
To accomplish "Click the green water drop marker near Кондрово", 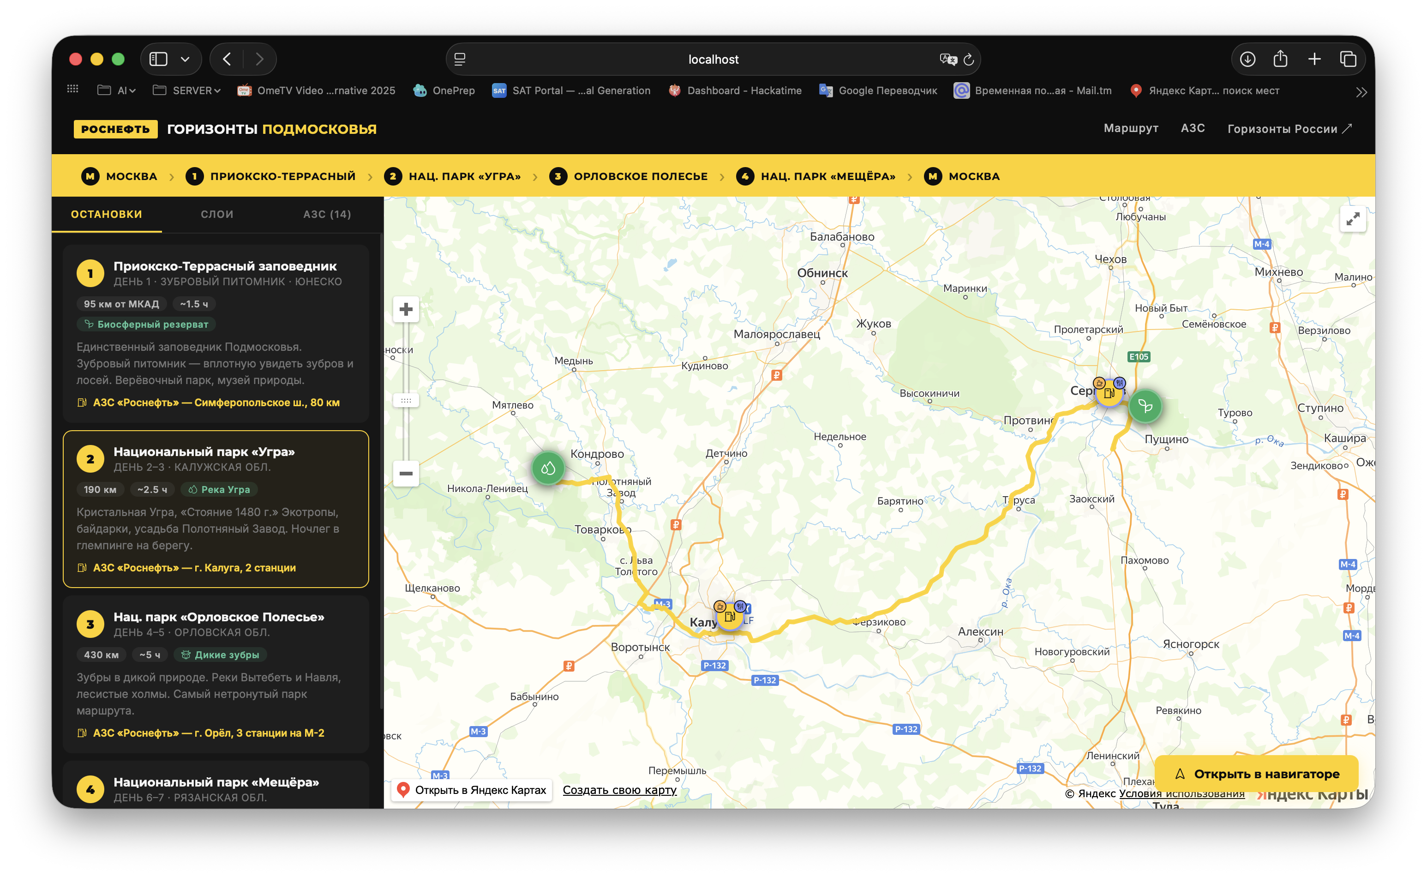I will tap(548, 468).
